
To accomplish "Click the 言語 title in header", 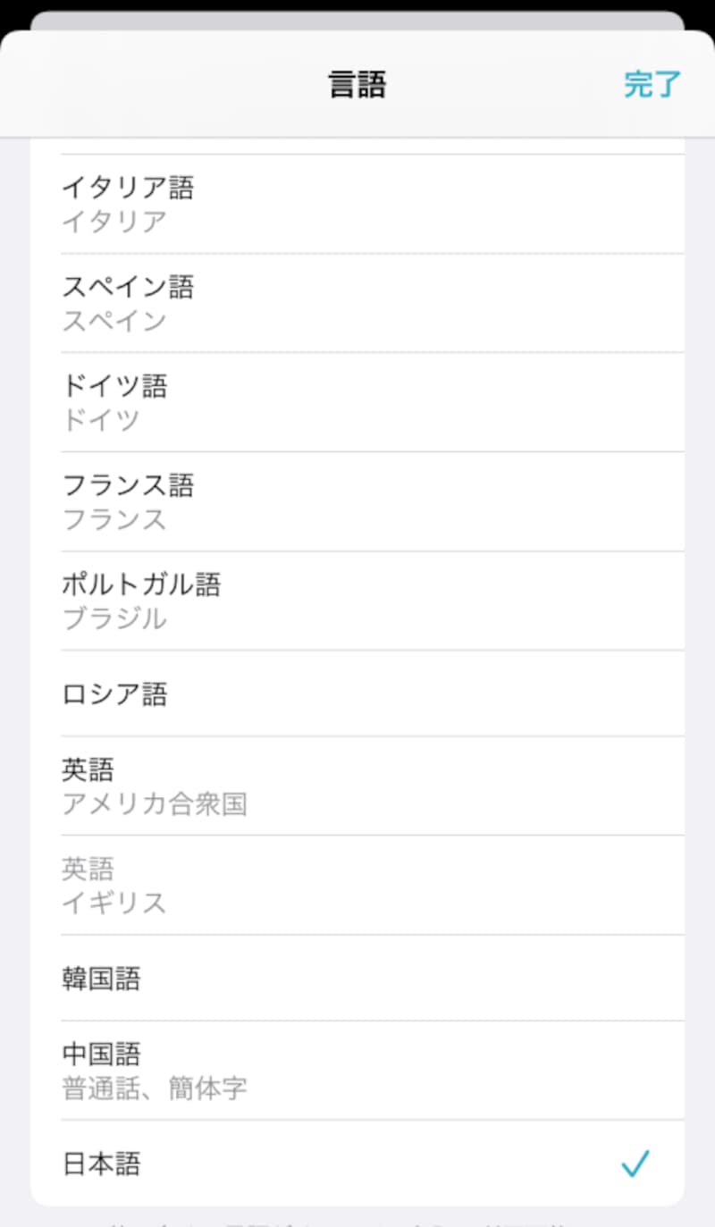I will [x=357, y=85].
